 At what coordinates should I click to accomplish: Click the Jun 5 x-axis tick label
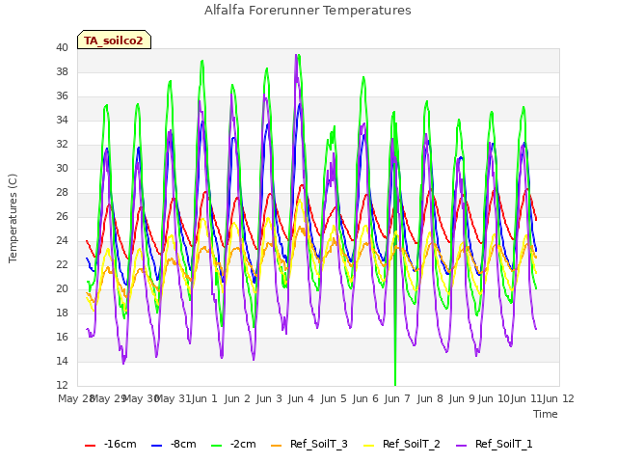(x=334, y=398)
